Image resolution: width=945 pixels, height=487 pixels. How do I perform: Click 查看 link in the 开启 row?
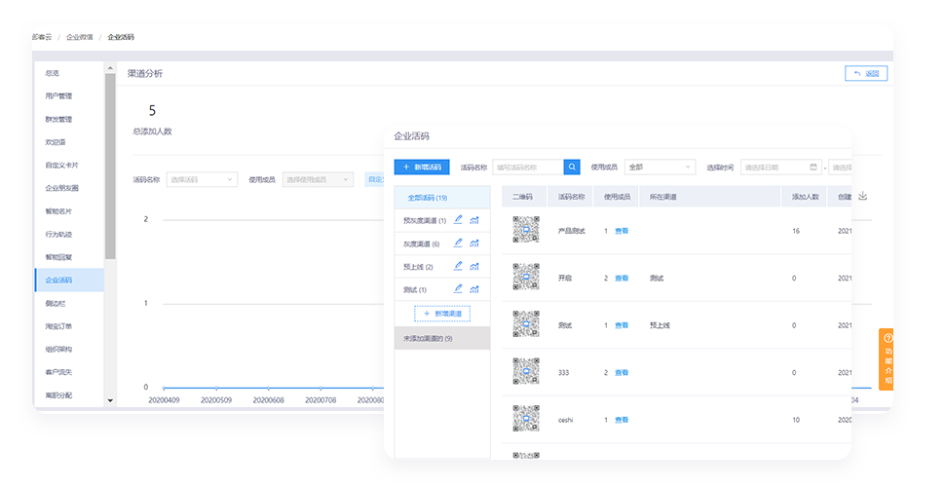pos(622,279)
